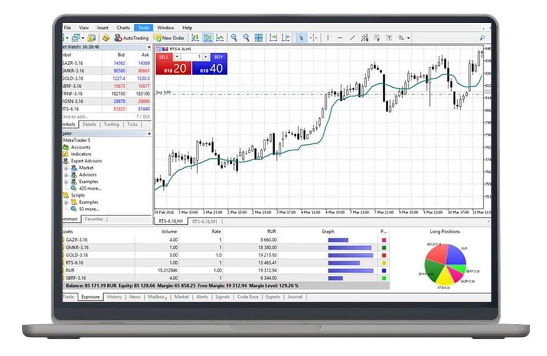Switch to the RTS-6.16,M1 chart tab

tap(205, 221)
